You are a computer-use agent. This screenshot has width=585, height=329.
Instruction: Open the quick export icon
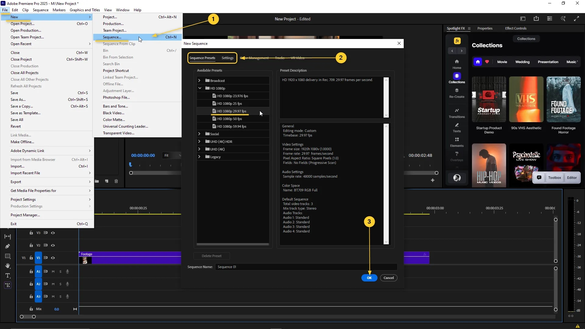(x=536, y=19)
